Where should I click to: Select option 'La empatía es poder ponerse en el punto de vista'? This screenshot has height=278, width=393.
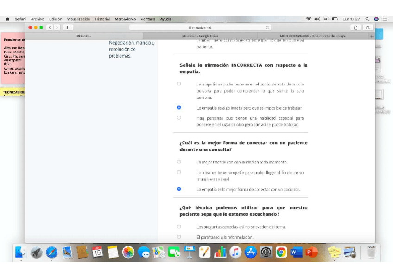coord(179,84)
